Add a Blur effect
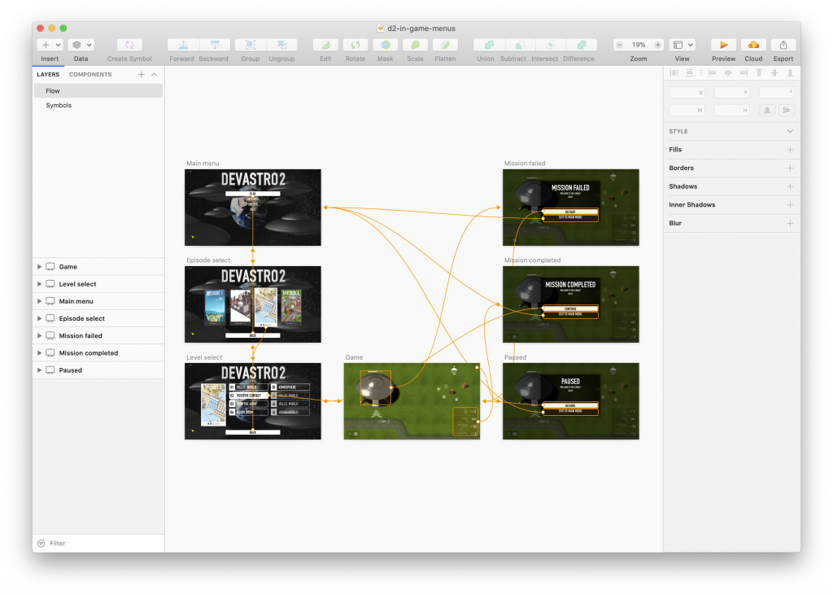833x595 pixels. click(x=790, y=223)
